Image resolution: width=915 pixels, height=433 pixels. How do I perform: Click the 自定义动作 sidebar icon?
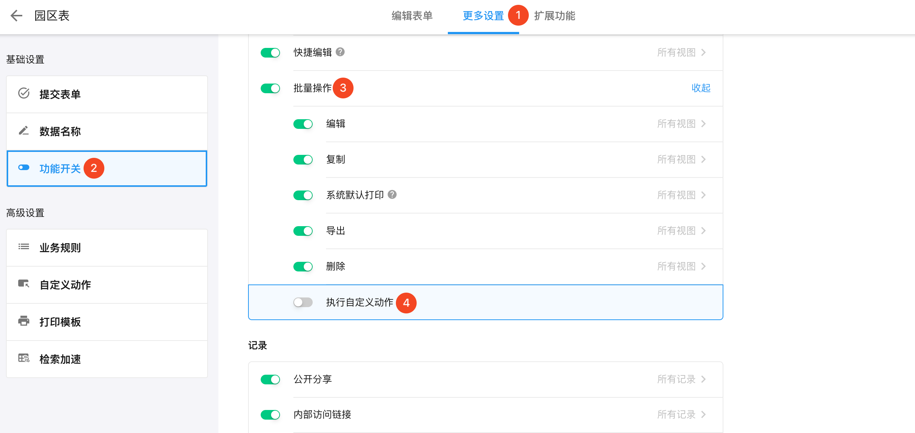tap(24, 284)
